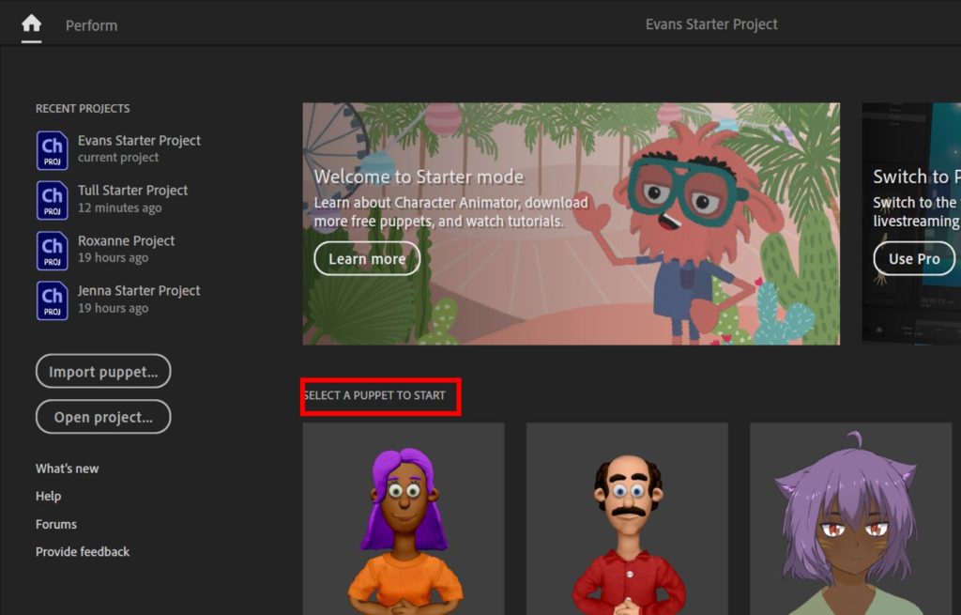Screen dimensions: 961x615
Task: Click Provide feedback in the sidebar
Action: pos(83,551)
